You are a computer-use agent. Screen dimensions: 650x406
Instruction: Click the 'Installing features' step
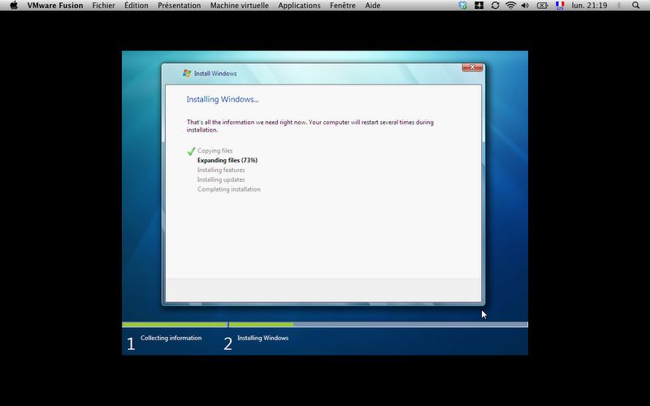pos(221,170)
